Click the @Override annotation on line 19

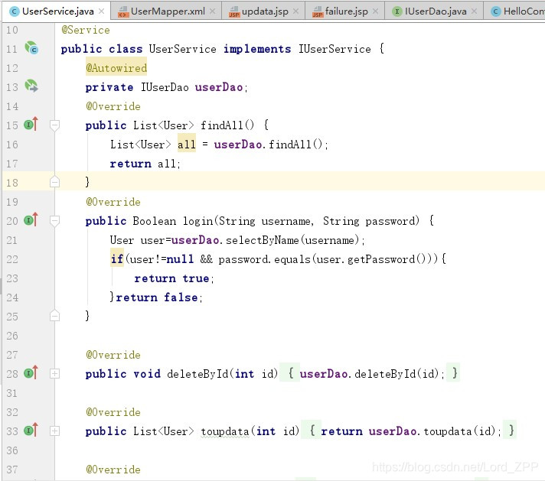113,202
